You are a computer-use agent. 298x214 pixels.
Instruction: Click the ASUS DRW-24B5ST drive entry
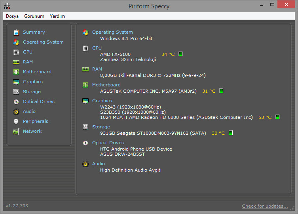(x=122, y=154)
